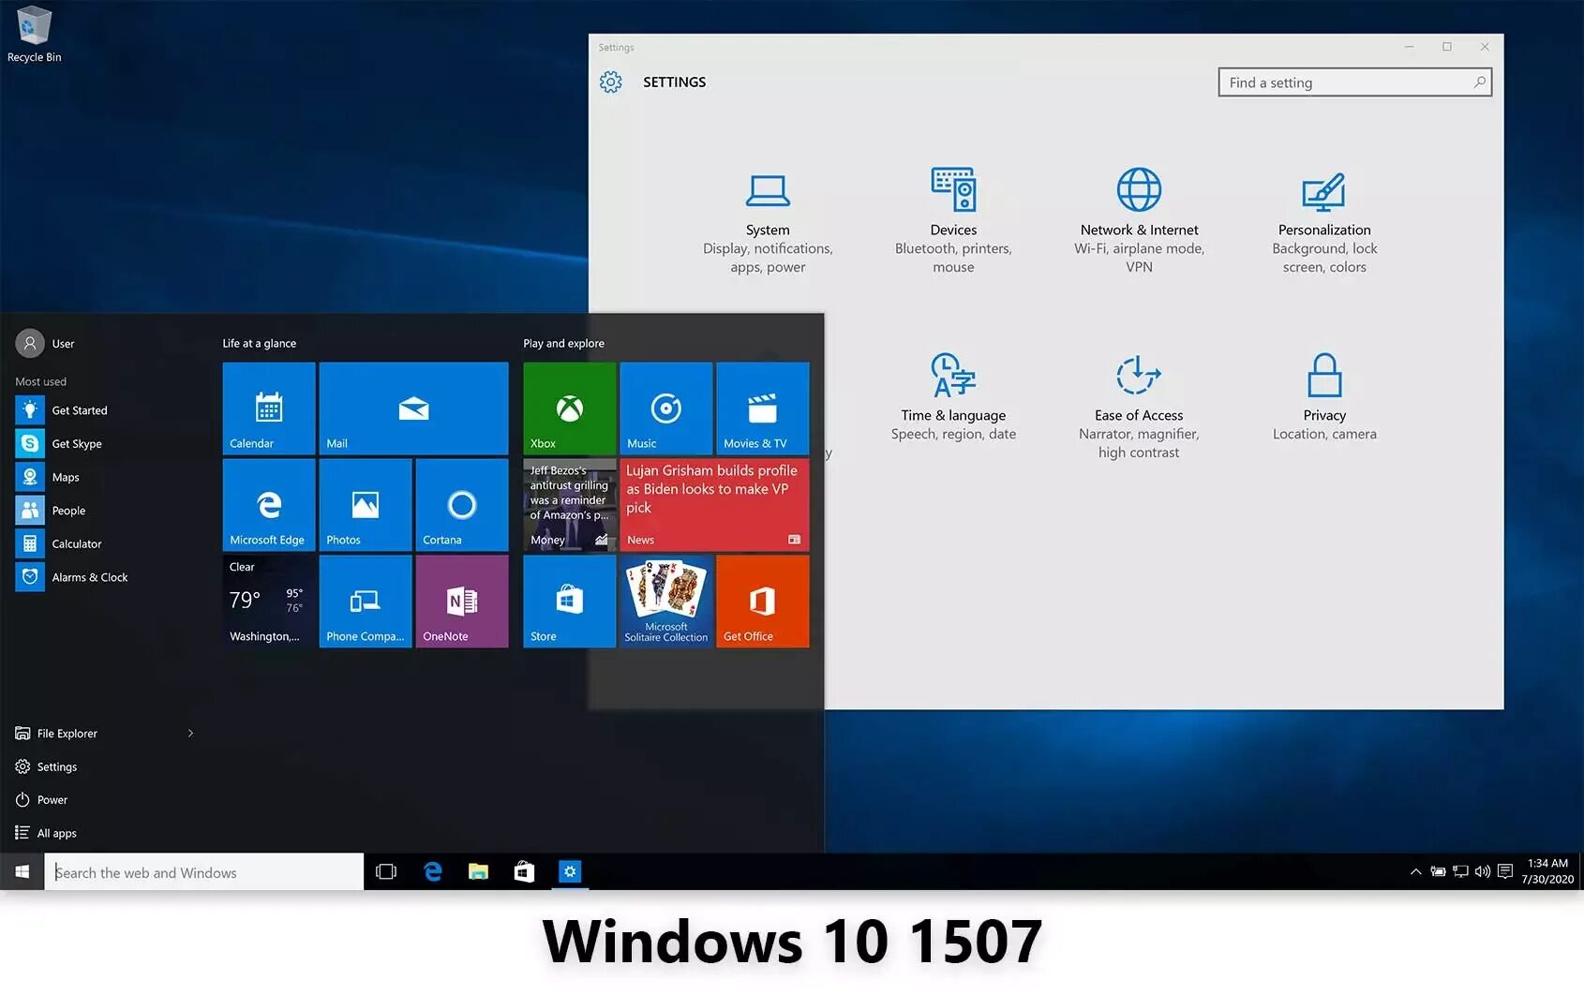
Task: Open the News tile about Biden VP pick
Action: click(714, 505)
